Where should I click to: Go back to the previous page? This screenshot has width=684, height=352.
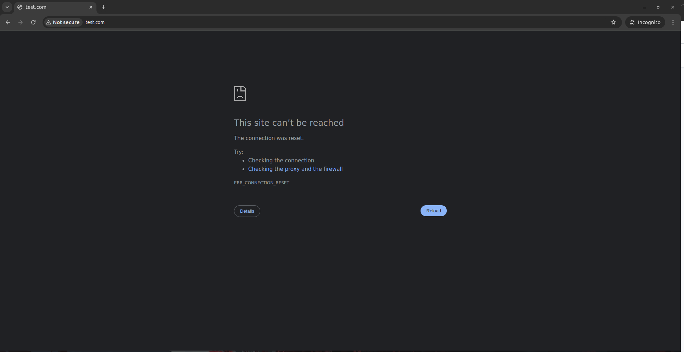[x=8, y=22]
